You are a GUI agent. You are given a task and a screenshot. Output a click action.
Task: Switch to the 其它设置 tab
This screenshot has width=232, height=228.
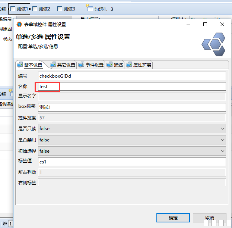click(x=63, y=65)
